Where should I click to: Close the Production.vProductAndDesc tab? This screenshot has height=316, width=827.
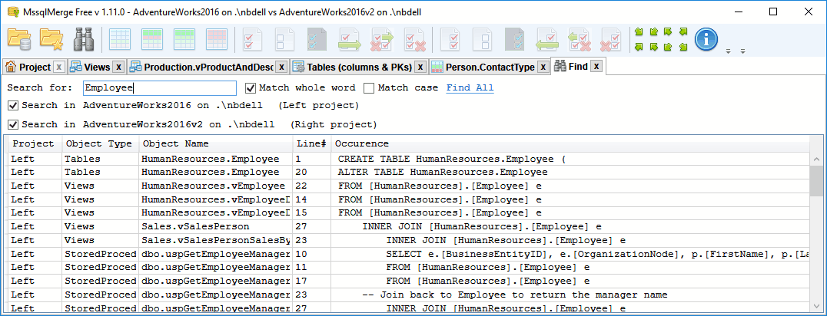[282, 67]
